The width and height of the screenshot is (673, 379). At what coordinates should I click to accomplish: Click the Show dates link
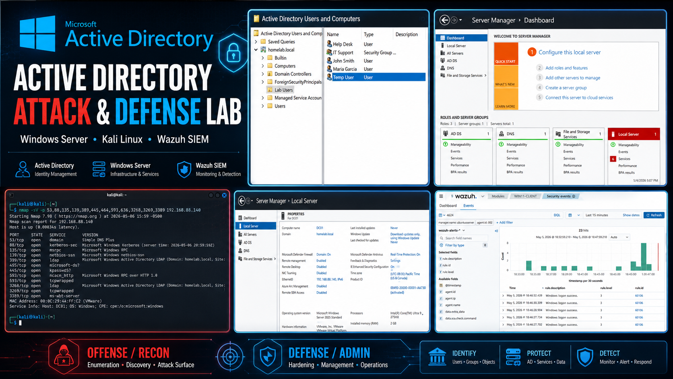(631, 215)
